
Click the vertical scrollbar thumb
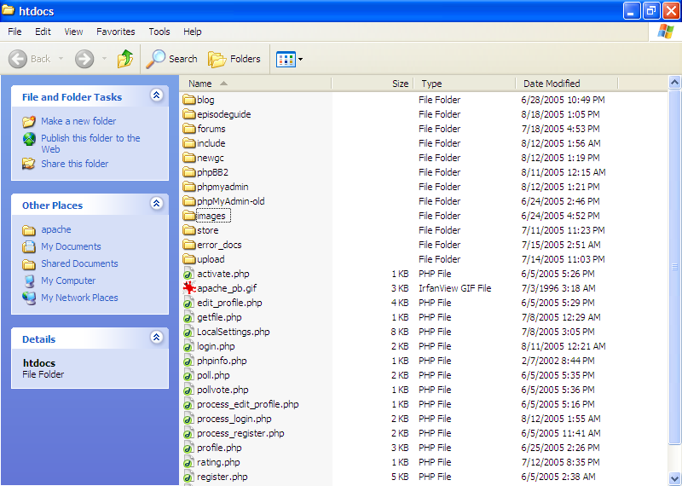pyautogui.click(x=674, y=267)
